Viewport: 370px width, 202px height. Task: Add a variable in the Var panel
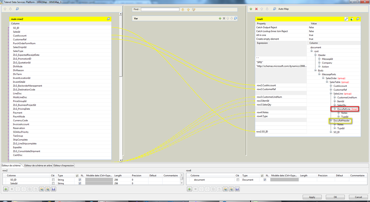(220, 18)
